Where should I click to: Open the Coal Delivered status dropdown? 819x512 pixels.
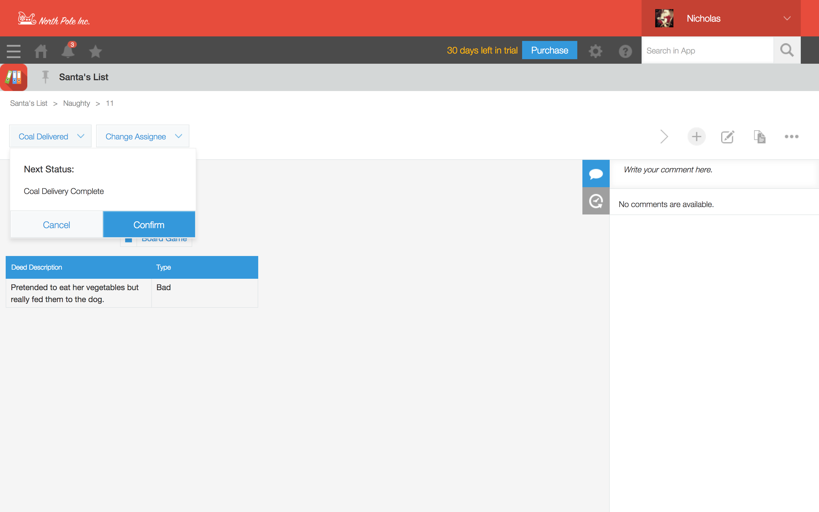(x=50, y=136)
